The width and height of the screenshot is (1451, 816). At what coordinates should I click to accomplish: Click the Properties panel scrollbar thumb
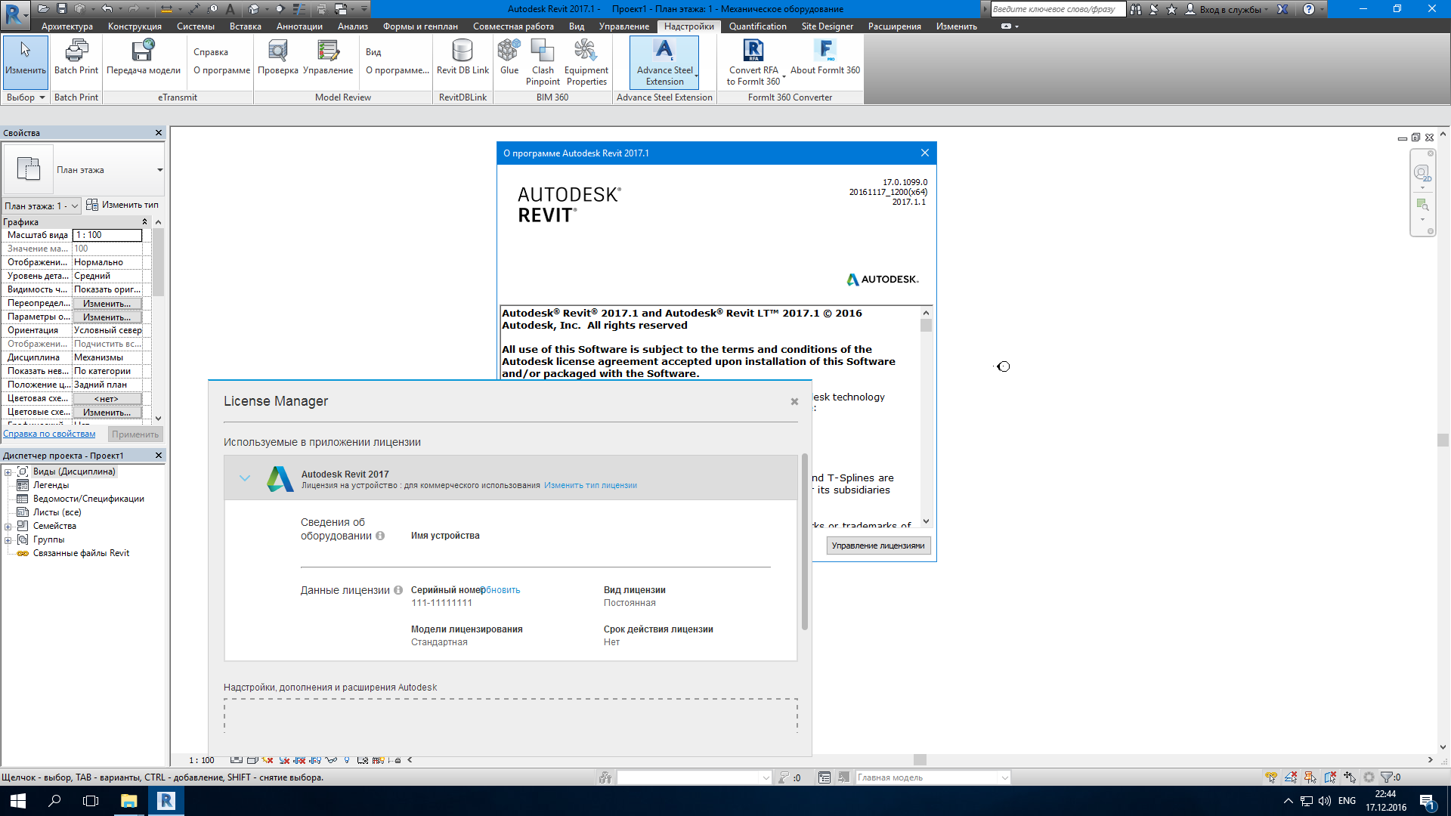click(158, 261)
